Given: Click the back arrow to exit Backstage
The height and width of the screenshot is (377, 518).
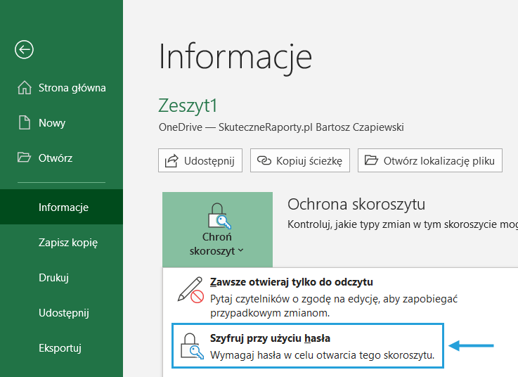Looking at the screenshot, I should [x=25, y=49].
